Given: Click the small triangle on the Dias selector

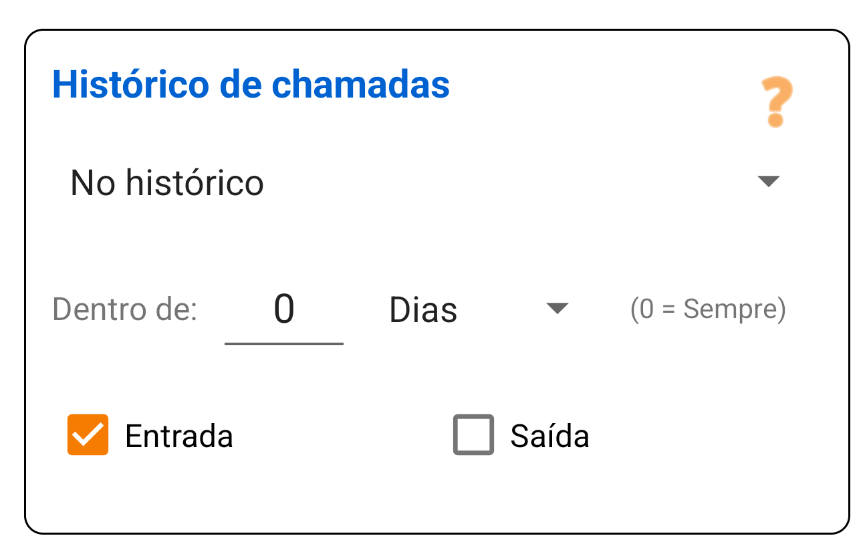Looking at the screenshot, I should point(558,309).
